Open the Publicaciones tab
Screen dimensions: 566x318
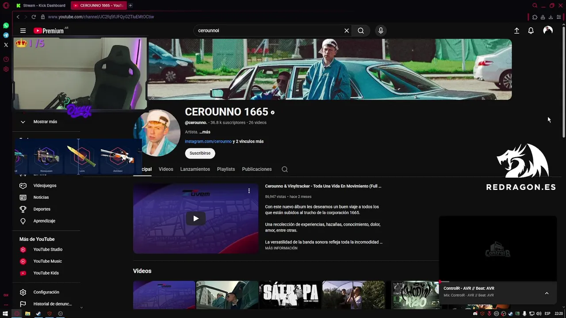(x=257, y=169)
